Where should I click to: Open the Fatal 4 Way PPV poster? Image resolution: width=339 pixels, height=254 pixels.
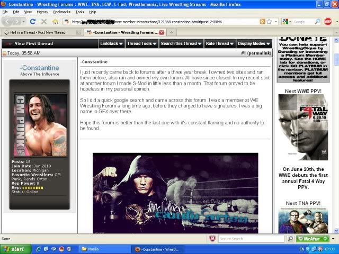(x=303, y=127)
